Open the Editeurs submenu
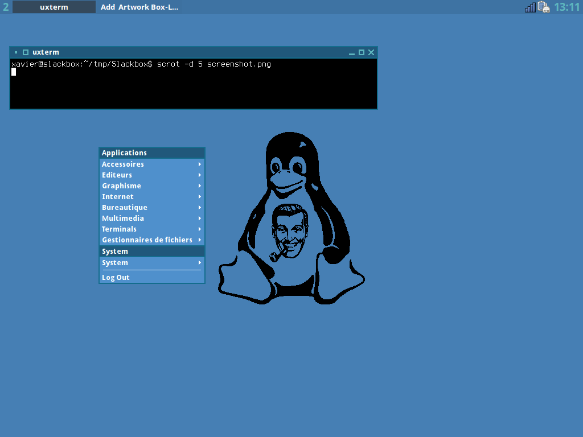The width and height of the screenshot is (583, 437). tap(151, 175)
